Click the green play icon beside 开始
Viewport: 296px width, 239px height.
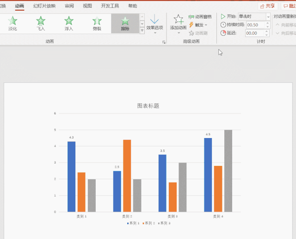[223, 17]
